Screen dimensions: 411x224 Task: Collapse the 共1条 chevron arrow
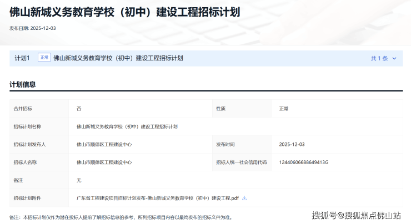coord(394,58)
